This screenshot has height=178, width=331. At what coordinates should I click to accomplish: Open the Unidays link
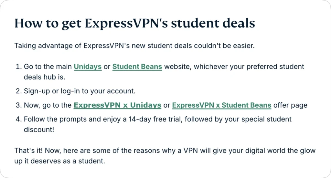click(88, 67)
